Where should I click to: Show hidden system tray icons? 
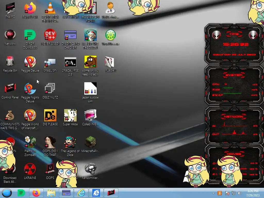tap(213, 193)
